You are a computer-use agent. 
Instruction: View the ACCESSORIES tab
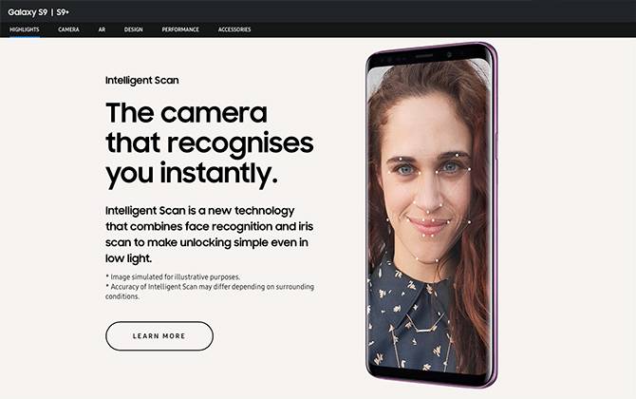[x=234, y=29]
